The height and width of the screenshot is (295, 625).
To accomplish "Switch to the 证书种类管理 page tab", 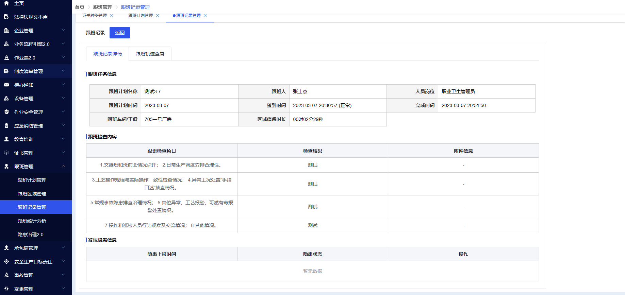I will click(95, 15).
